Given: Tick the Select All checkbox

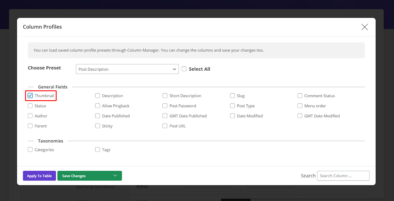Looking at the screenshot, I should click(x=184, y=69).
